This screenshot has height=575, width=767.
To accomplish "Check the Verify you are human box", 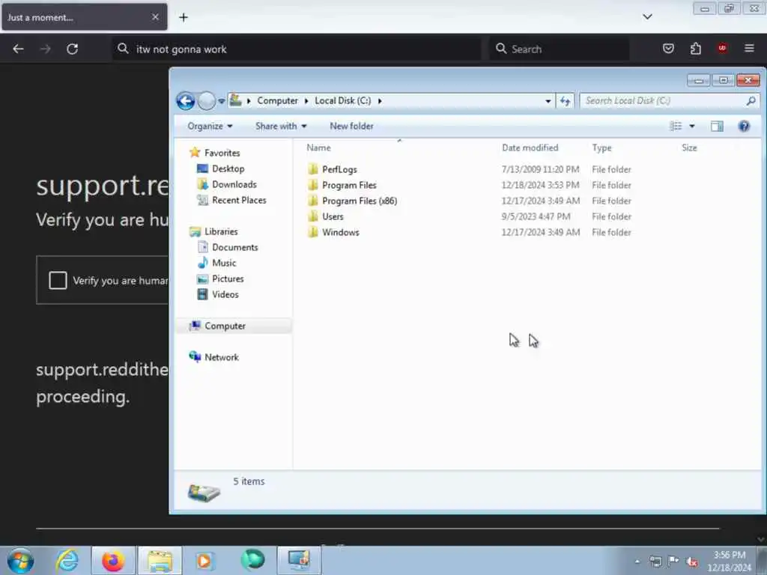I will [x=58, y=280].
